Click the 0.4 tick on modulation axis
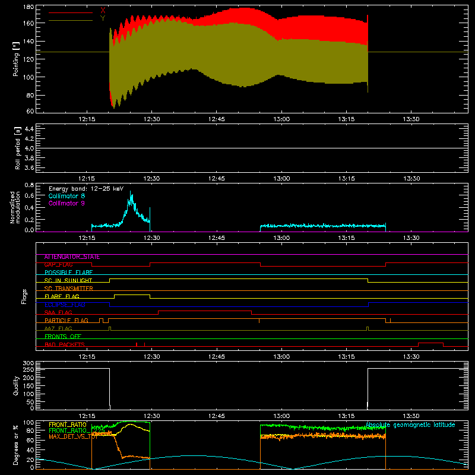 (x=29, y=208)
